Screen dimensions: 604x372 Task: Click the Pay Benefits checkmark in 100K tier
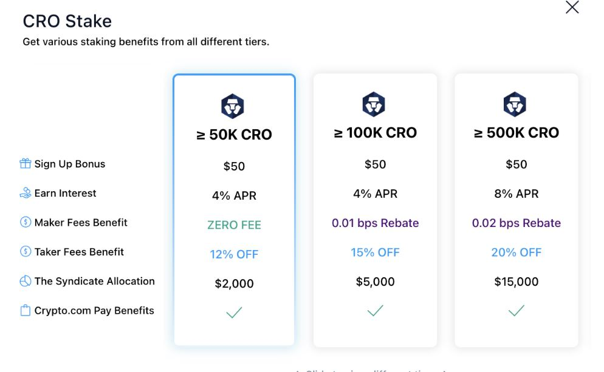click(x=375, y=311)
